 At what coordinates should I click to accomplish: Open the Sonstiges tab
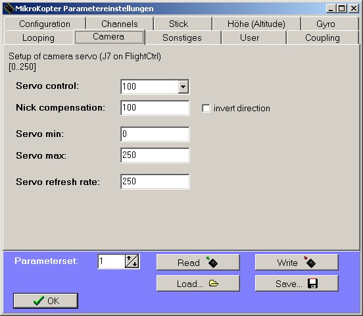point(182,38)
